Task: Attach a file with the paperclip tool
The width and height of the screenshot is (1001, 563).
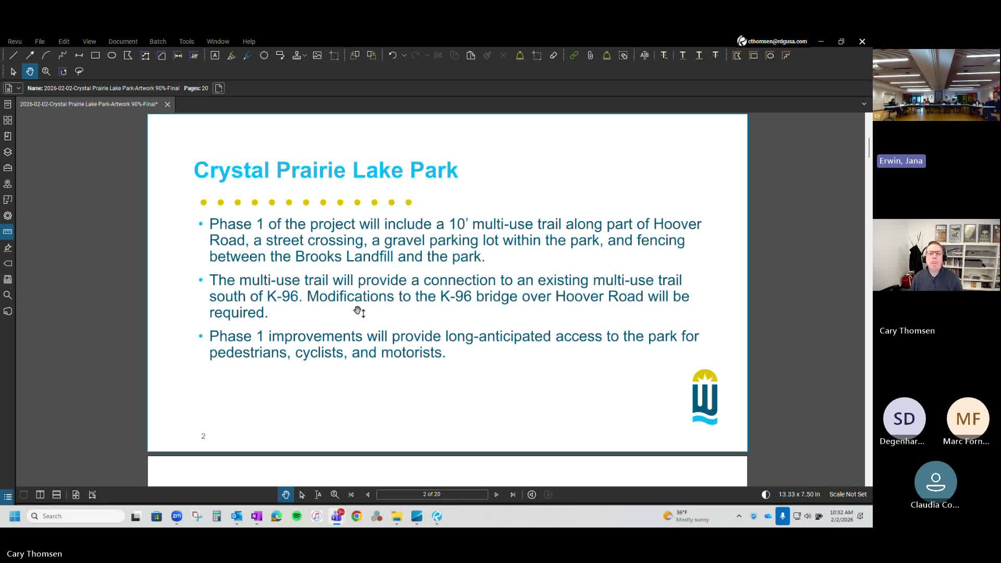Action: tap(590, 55)
